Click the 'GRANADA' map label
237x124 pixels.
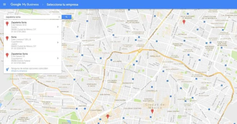(65, 91)
